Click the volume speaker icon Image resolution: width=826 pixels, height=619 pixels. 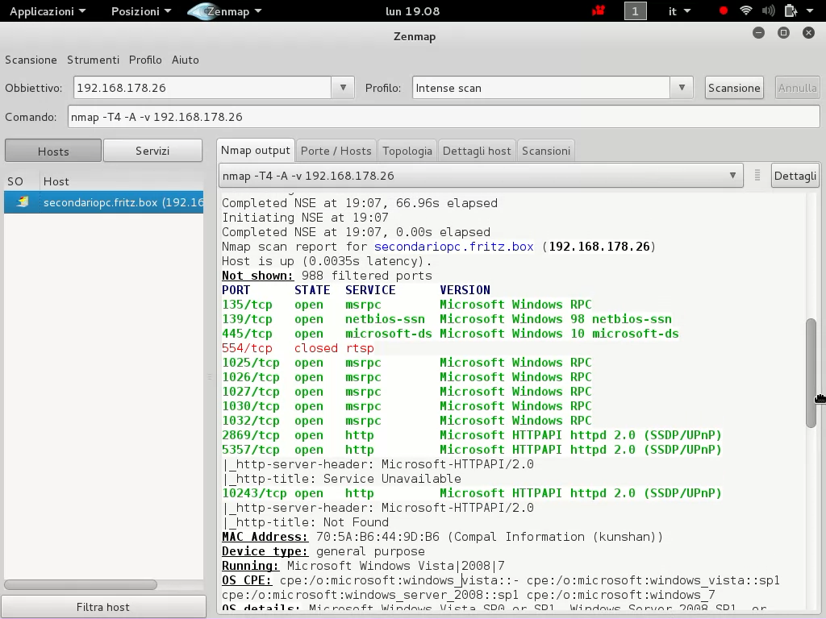click(x=767, y=11)
